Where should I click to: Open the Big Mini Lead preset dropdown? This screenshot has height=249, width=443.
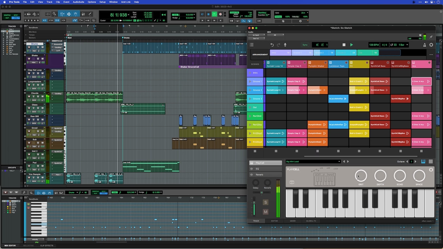click(x=339, y=161)
